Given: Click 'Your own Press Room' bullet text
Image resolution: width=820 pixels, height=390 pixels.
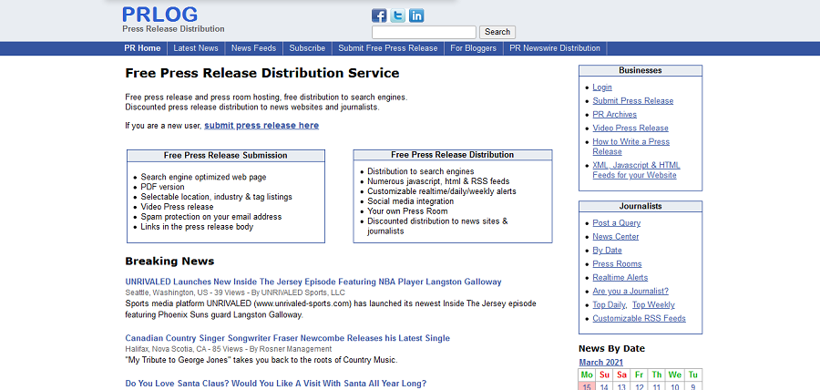Looking at the screenshot, I should tap(407, 211).
